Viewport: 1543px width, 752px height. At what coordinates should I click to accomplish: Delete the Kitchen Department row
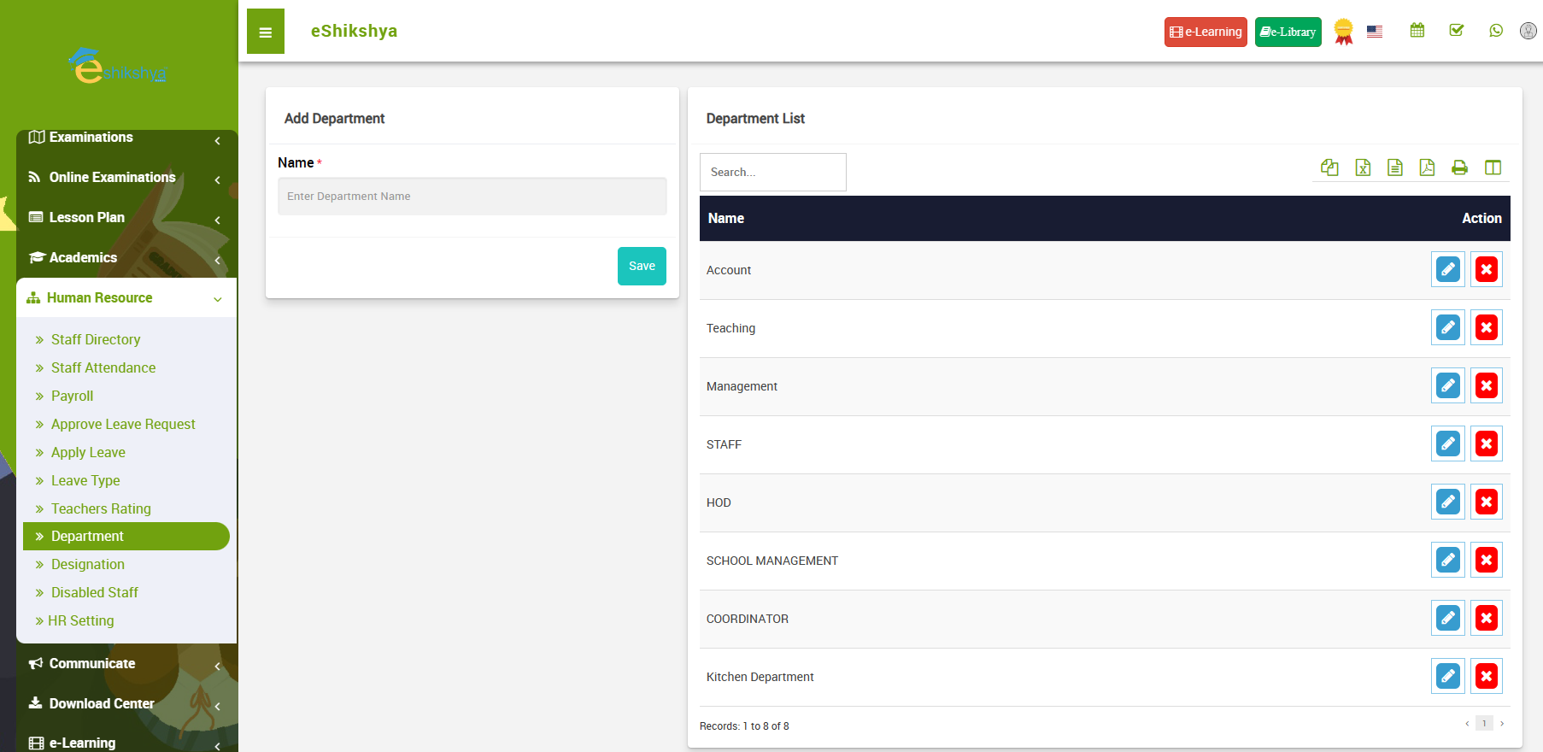pyautogui.click(x=1486, y=677)
